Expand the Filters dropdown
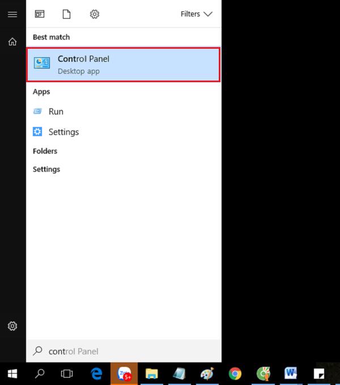340x385 pixels. coord(196,14)
